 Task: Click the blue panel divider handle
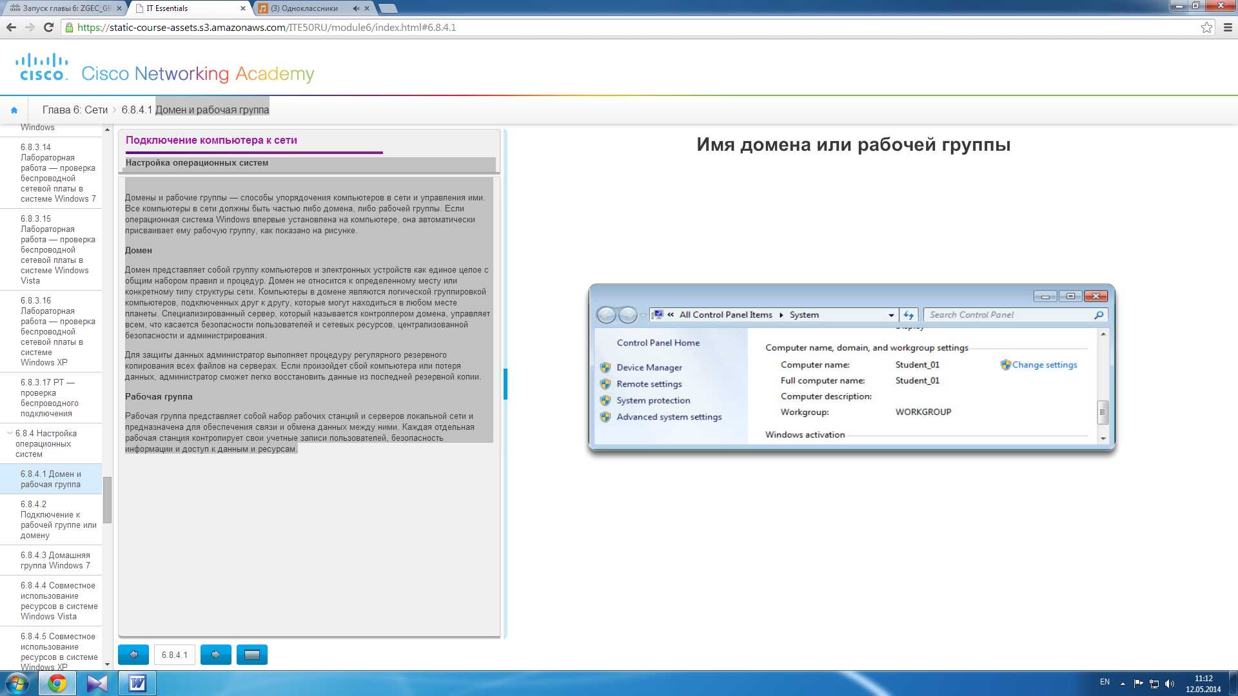point(506,384)
